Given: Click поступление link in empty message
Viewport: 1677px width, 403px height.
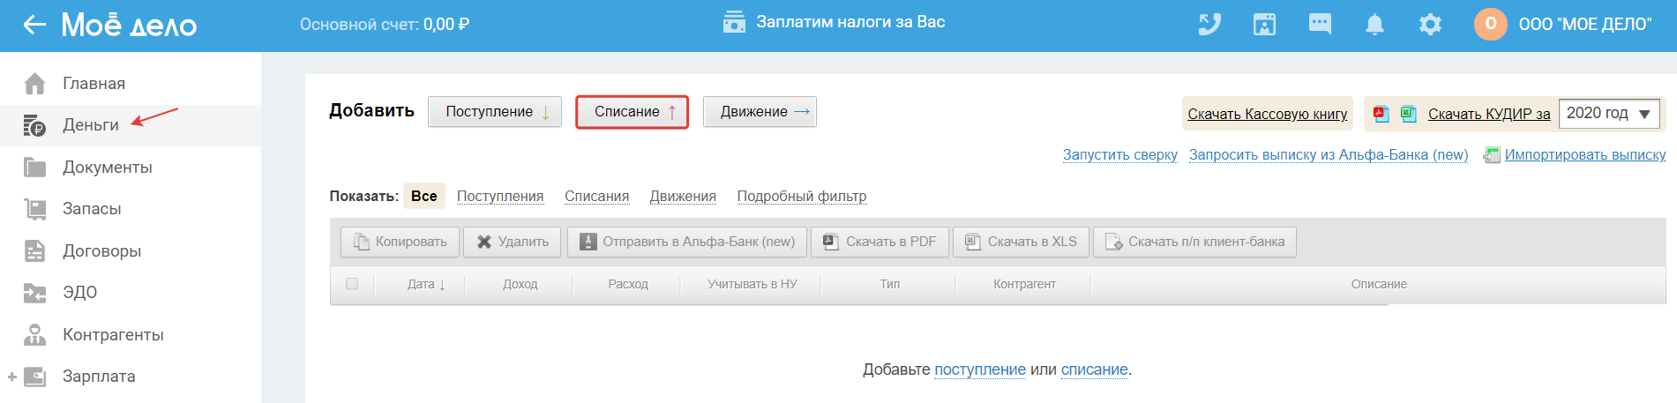Looking at the screenshot, I should coord(980,369).
